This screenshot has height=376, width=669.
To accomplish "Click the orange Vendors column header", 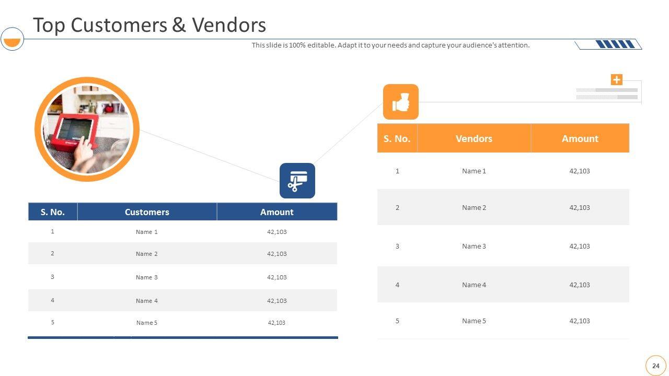I will click(x=474, y=138).
